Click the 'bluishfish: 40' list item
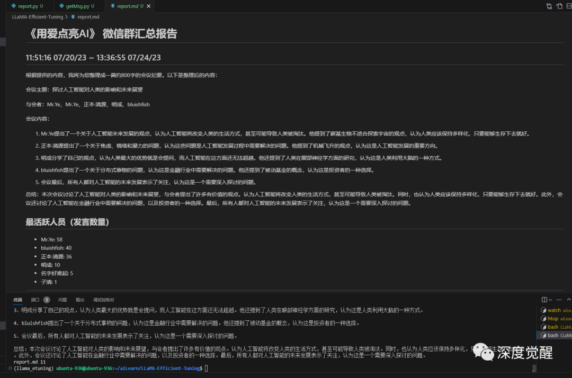This screenshot has height=378, width=572. tap(56, 248)
